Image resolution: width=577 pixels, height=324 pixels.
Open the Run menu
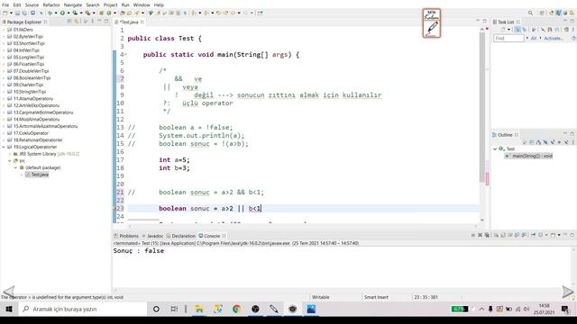tap(125, 4)
